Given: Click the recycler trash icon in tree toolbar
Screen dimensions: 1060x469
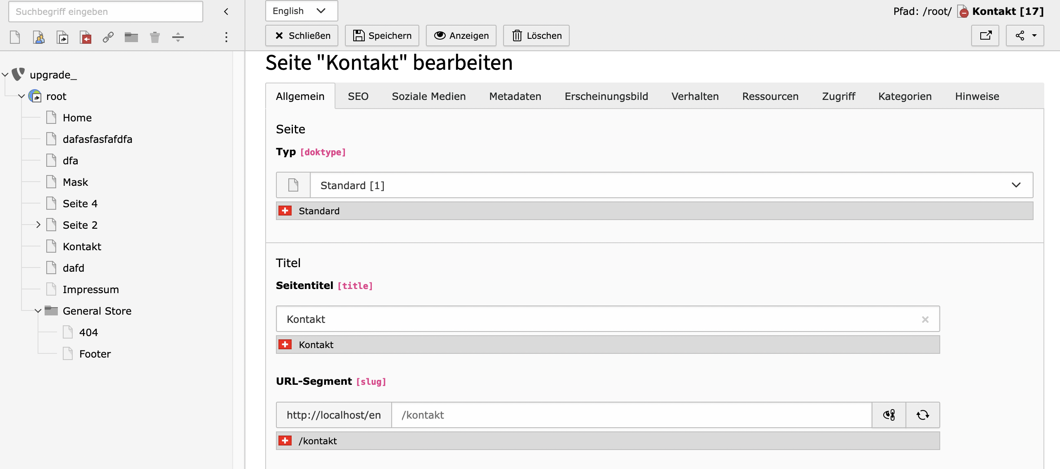Looking at the screenshot, I should pos(155,37).
